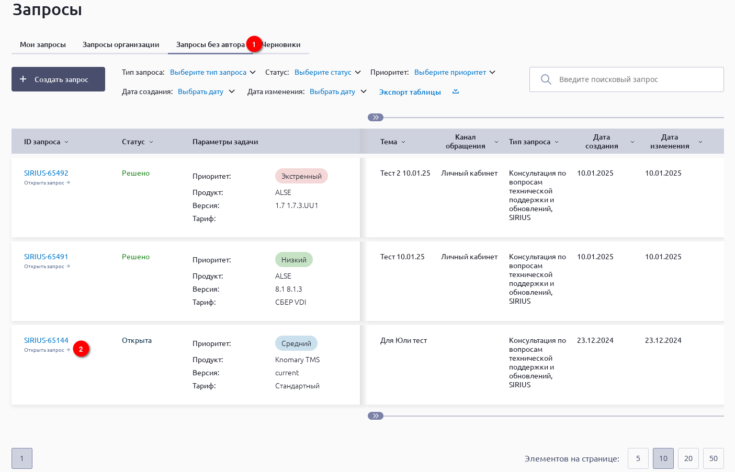This screenshot has width=735, height=472.
Task: Click the magnifier icon in search box
Action: tap(546, 79)
